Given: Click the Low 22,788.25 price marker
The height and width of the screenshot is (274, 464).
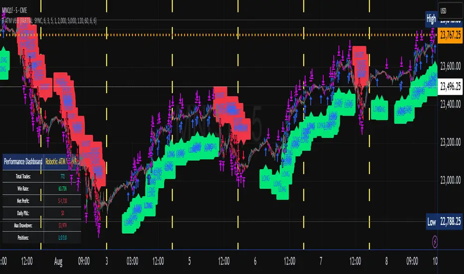Looking at the screenshot, I should pos(444,222).
